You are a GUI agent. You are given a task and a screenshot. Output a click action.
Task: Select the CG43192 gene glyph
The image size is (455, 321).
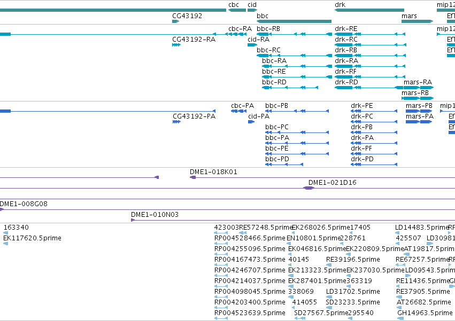tap(175, 21)
